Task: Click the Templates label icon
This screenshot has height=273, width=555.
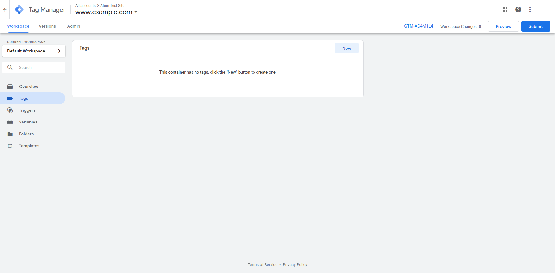Action: click(x=10, y=146)
